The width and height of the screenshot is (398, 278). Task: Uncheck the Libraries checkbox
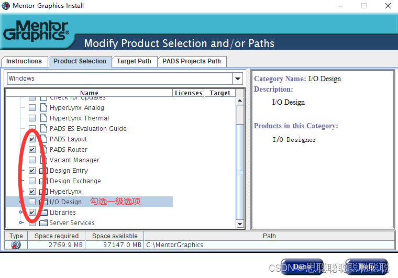coord(32,212)
